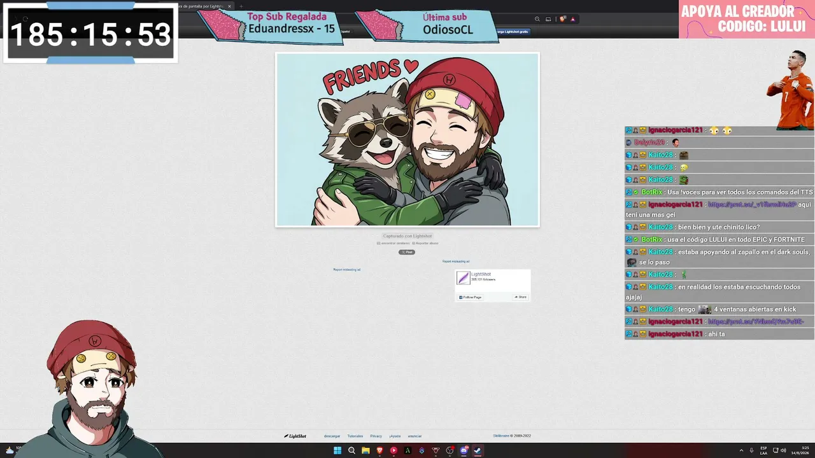Click the Brave Rewards triangle icon
Screen dimensions: 815x458
pyautogui.click(x=572, y=19)
